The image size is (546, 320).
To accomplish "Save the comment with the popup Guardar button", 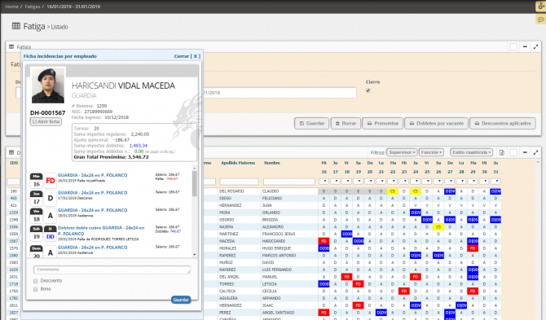I will (x=181, y=300).
